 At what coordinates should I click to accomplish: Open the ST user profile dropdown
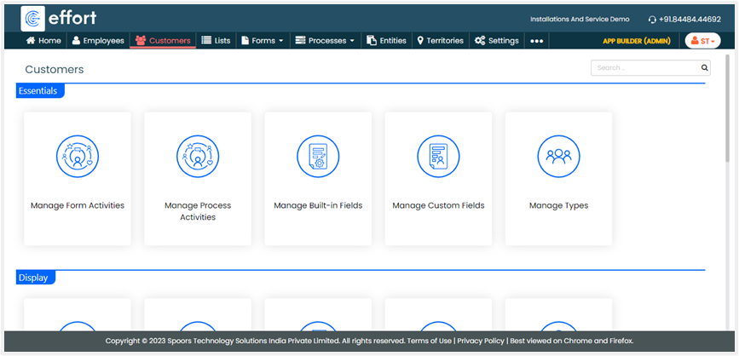click(x=702, y=41)
